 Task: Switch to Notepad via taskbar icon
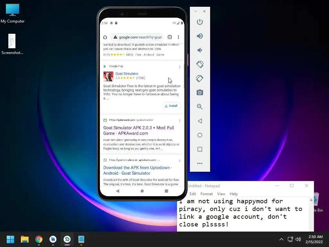pyautogui.click(x=81, y=239)
